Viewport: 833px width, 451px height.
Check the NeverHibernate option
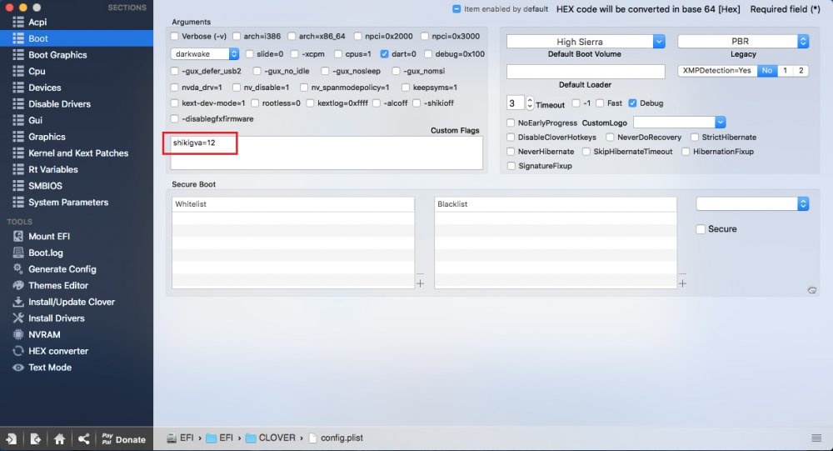(x=511, y=152)
